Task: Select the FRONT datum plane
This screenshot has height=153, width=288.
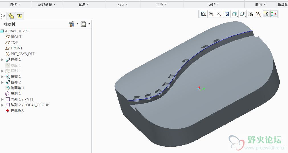Action: pyautogui.click(x=17, y=48)
